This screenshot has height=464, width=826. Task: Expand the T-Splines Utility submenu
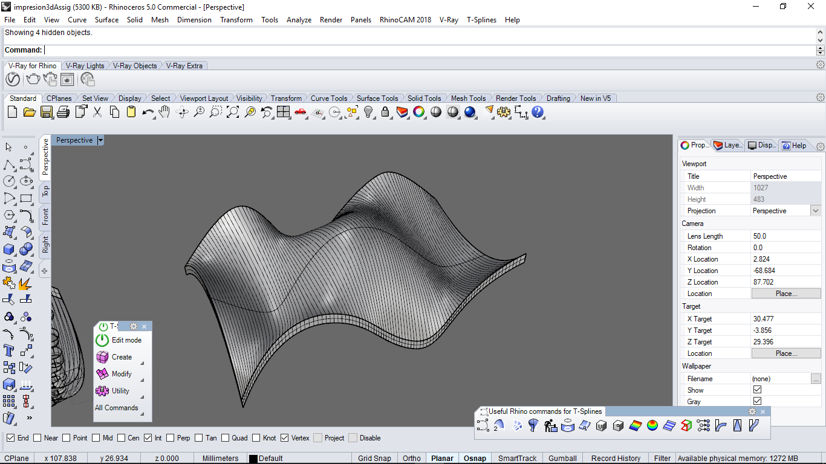142,397
